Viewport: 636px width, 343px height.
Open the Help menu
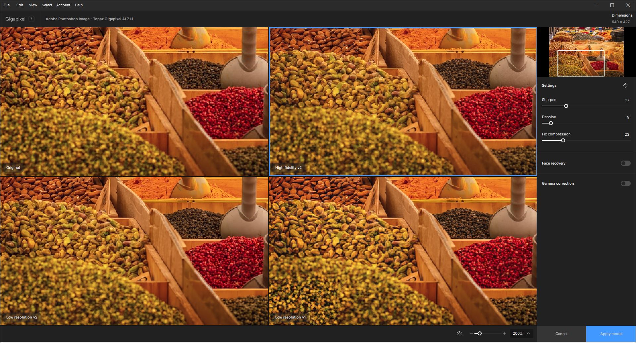coord(79,5)
